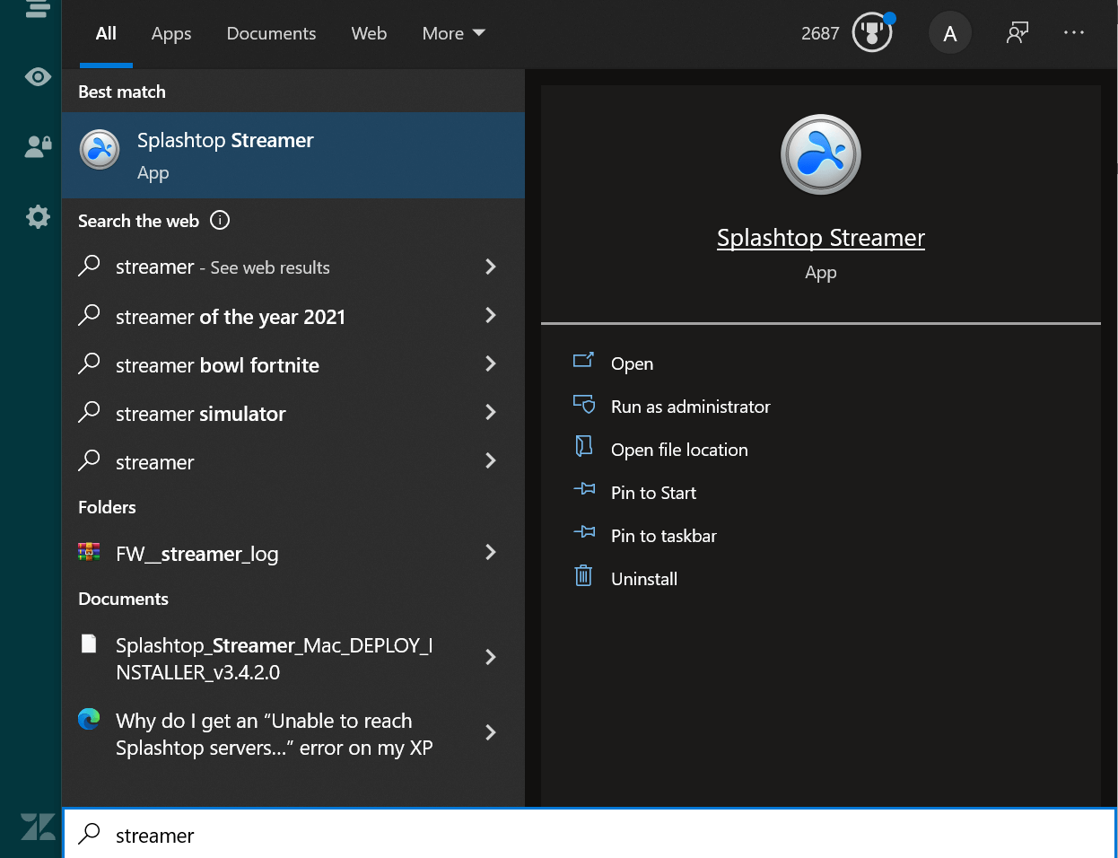
Task: Click the Splashtop Streamer app logo
Action: 819,153
